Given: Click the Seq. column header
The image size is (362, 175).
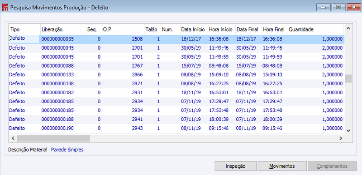Looking at the screenshot, I should tap(94, 29).
